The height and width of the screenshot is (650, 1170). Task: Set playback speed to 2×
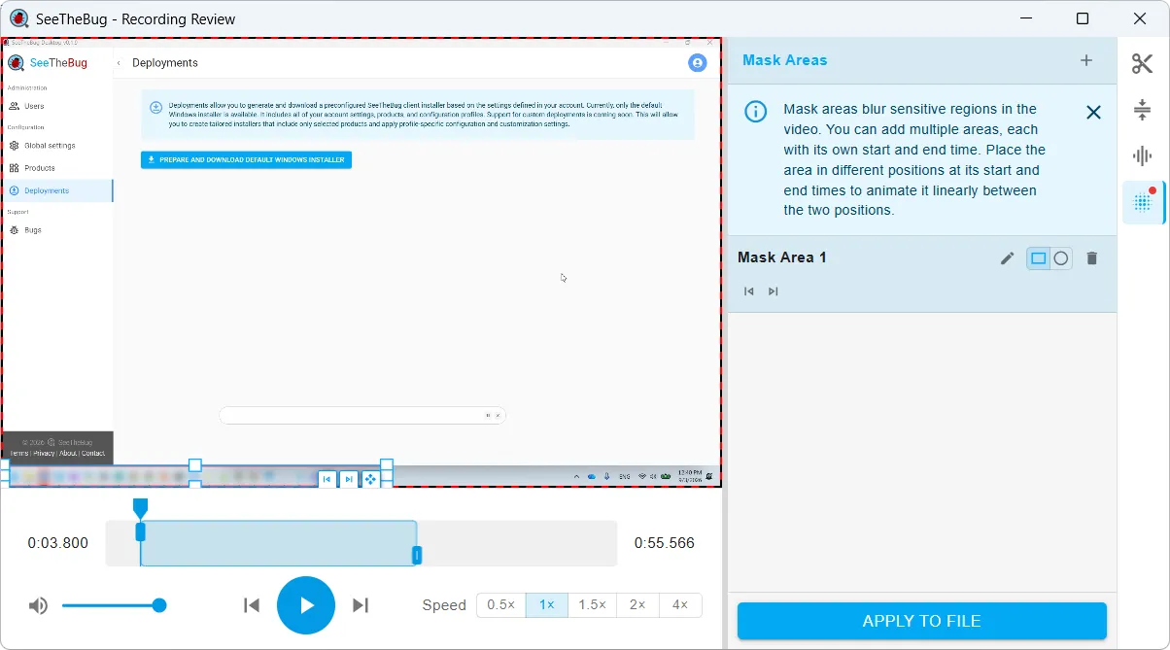(637, 604)
